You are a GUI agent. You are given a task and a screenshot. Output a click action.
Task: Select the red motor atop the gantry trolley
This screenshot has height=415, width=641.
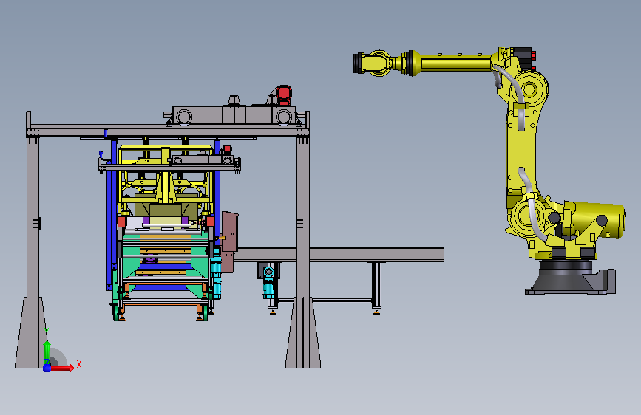284,95
